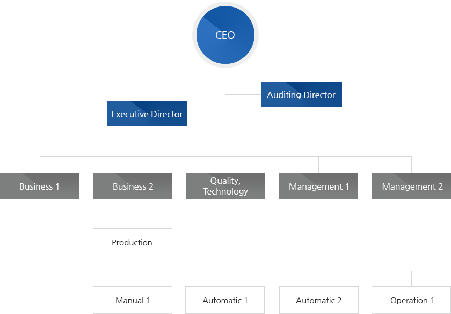Screen dimensions: 451x314
Task: Click connector line leading to Auditing Director
Action: (243, 94)
